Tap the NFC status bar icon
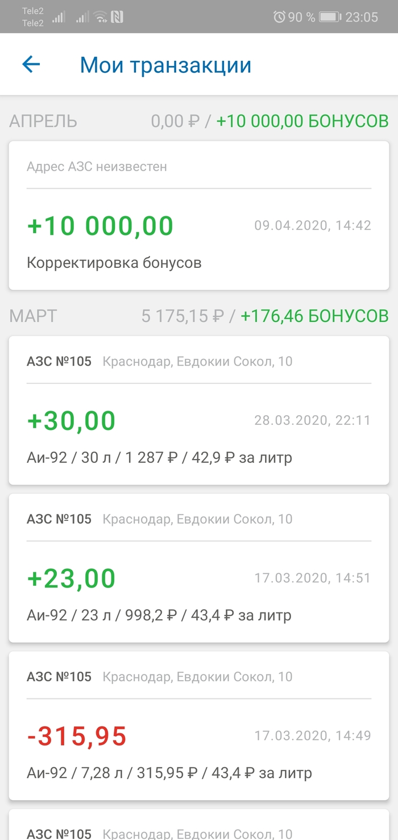 pyautogui.click(x=117, y=17)
